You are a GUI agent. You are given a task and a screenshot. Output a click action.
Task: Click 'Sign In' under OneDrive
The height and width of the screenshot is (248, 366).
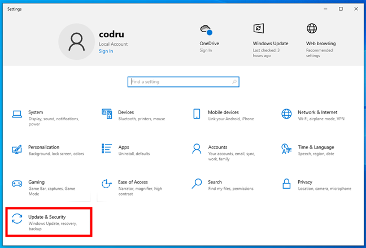coord(206,50)
